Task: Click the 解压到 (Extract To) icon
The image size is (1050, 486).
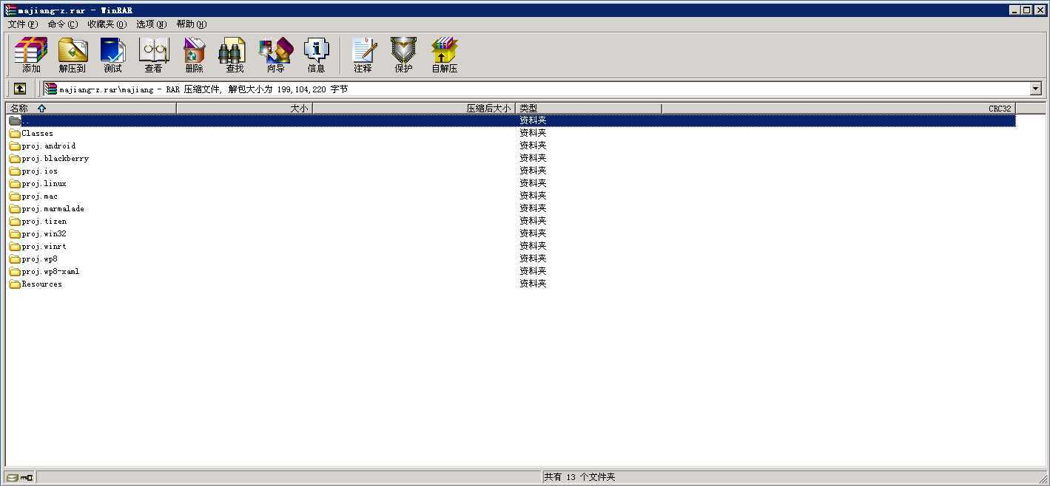Action: pyautogui.click(x=73, y=55)
